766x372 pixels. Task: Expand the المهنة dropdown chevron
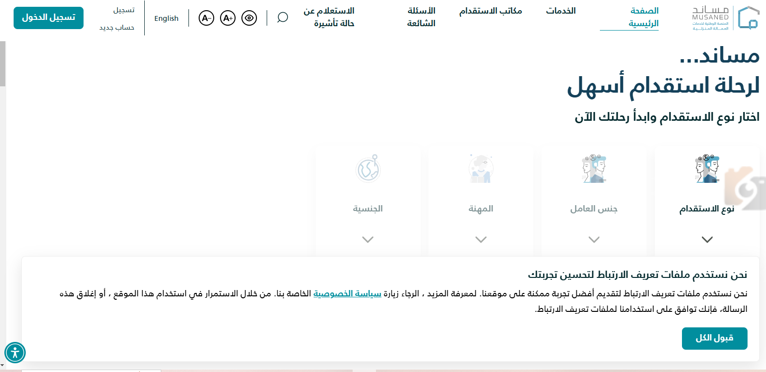[x=481, y=240]
